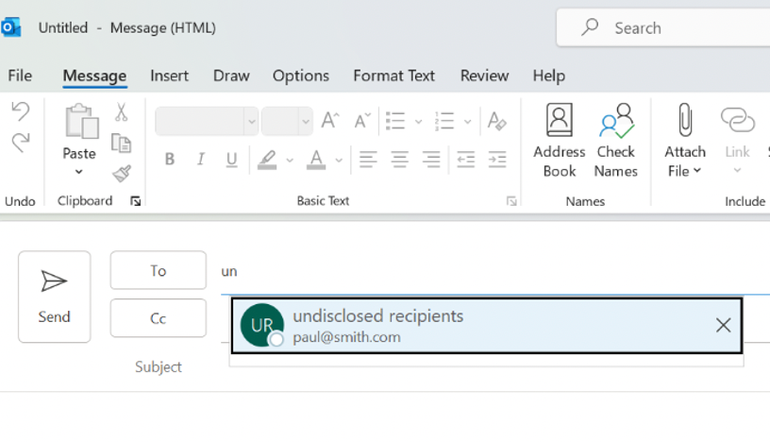Open the font name combo box
Screen dimensions: 770x442
coord(207,121)
